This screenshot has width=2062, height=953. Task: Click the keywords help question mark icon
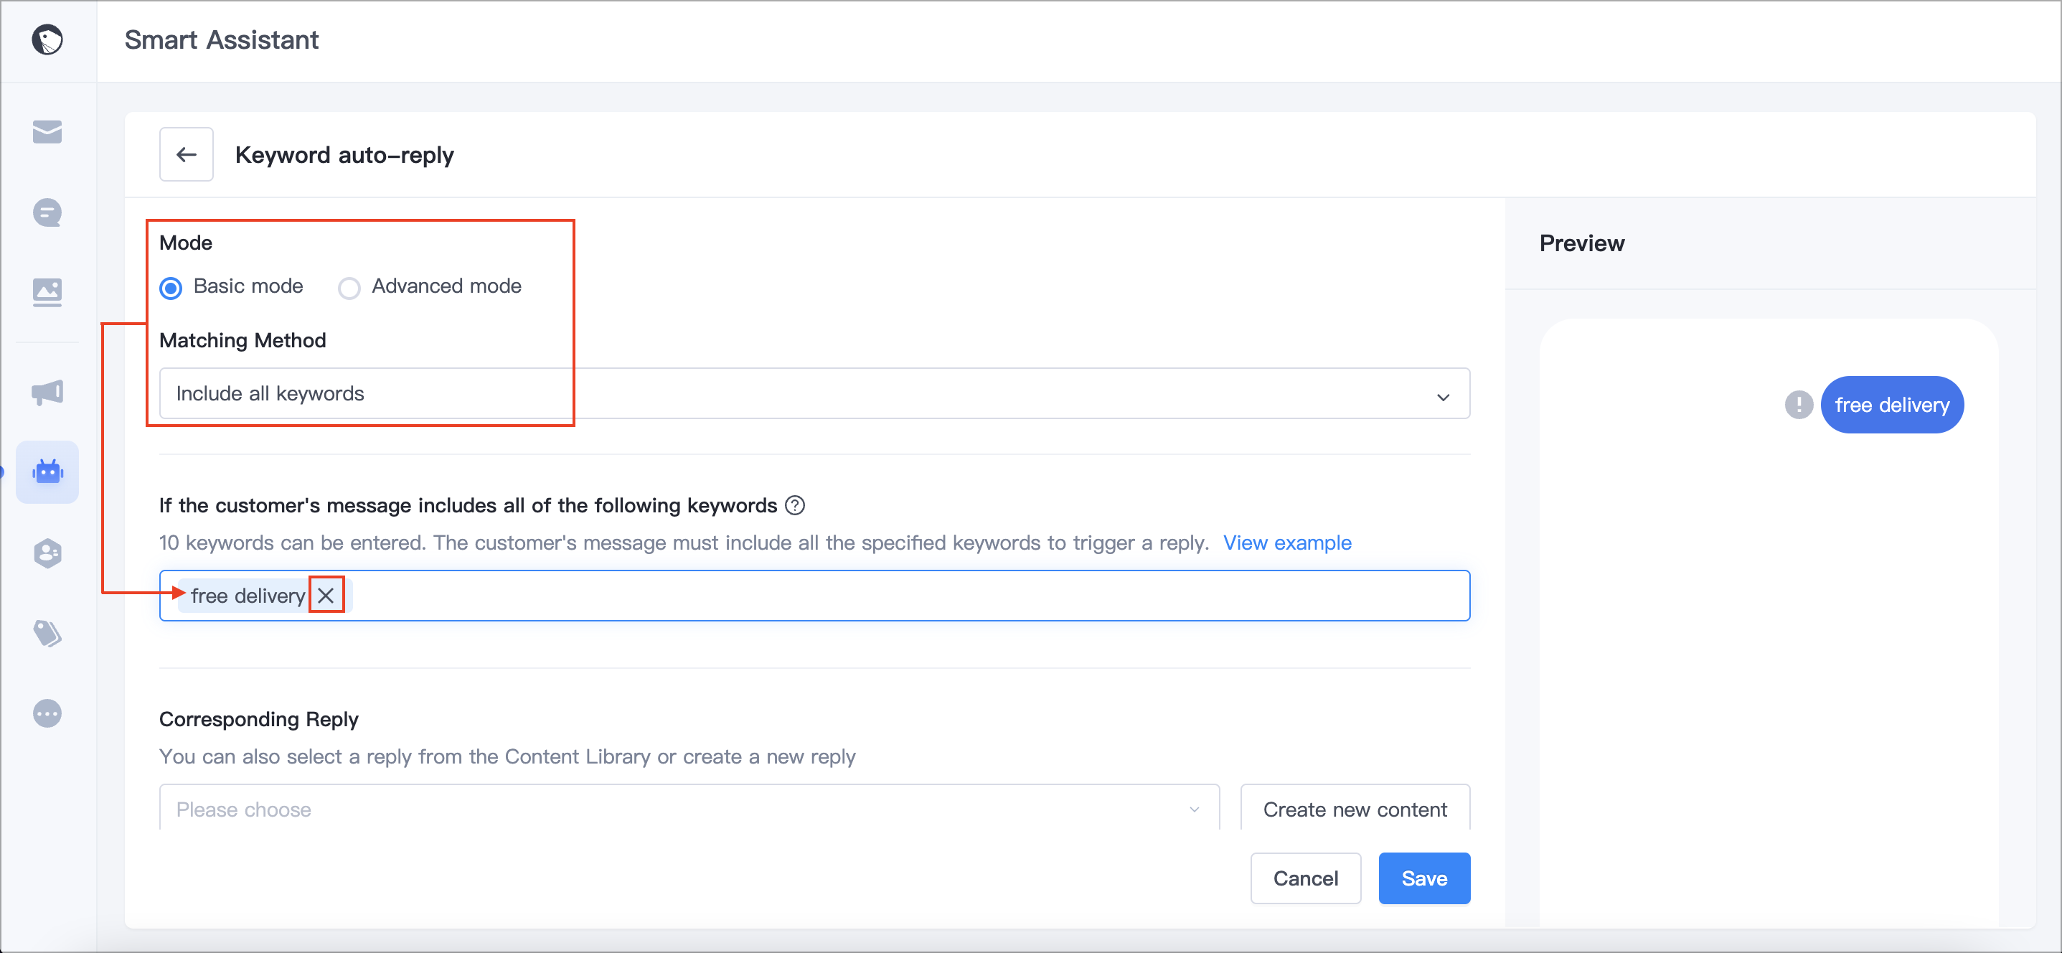(x=795, y=505)
